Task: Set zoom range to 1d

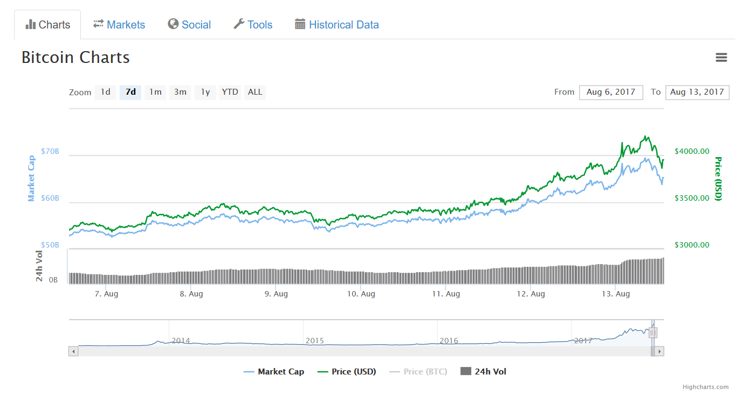Action: 106,92
